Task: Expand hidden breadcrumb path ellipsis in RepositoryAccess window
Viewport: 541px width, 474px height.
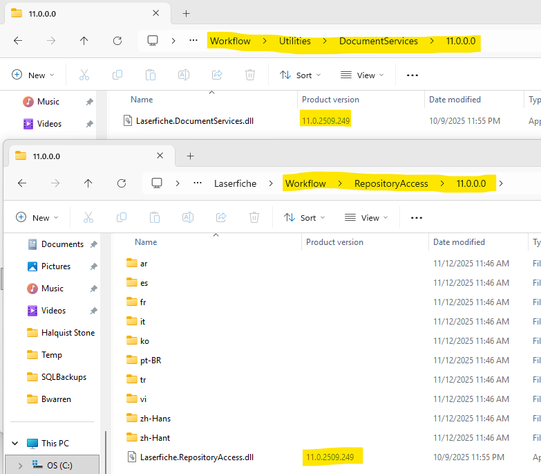Action: coord(198,183)
